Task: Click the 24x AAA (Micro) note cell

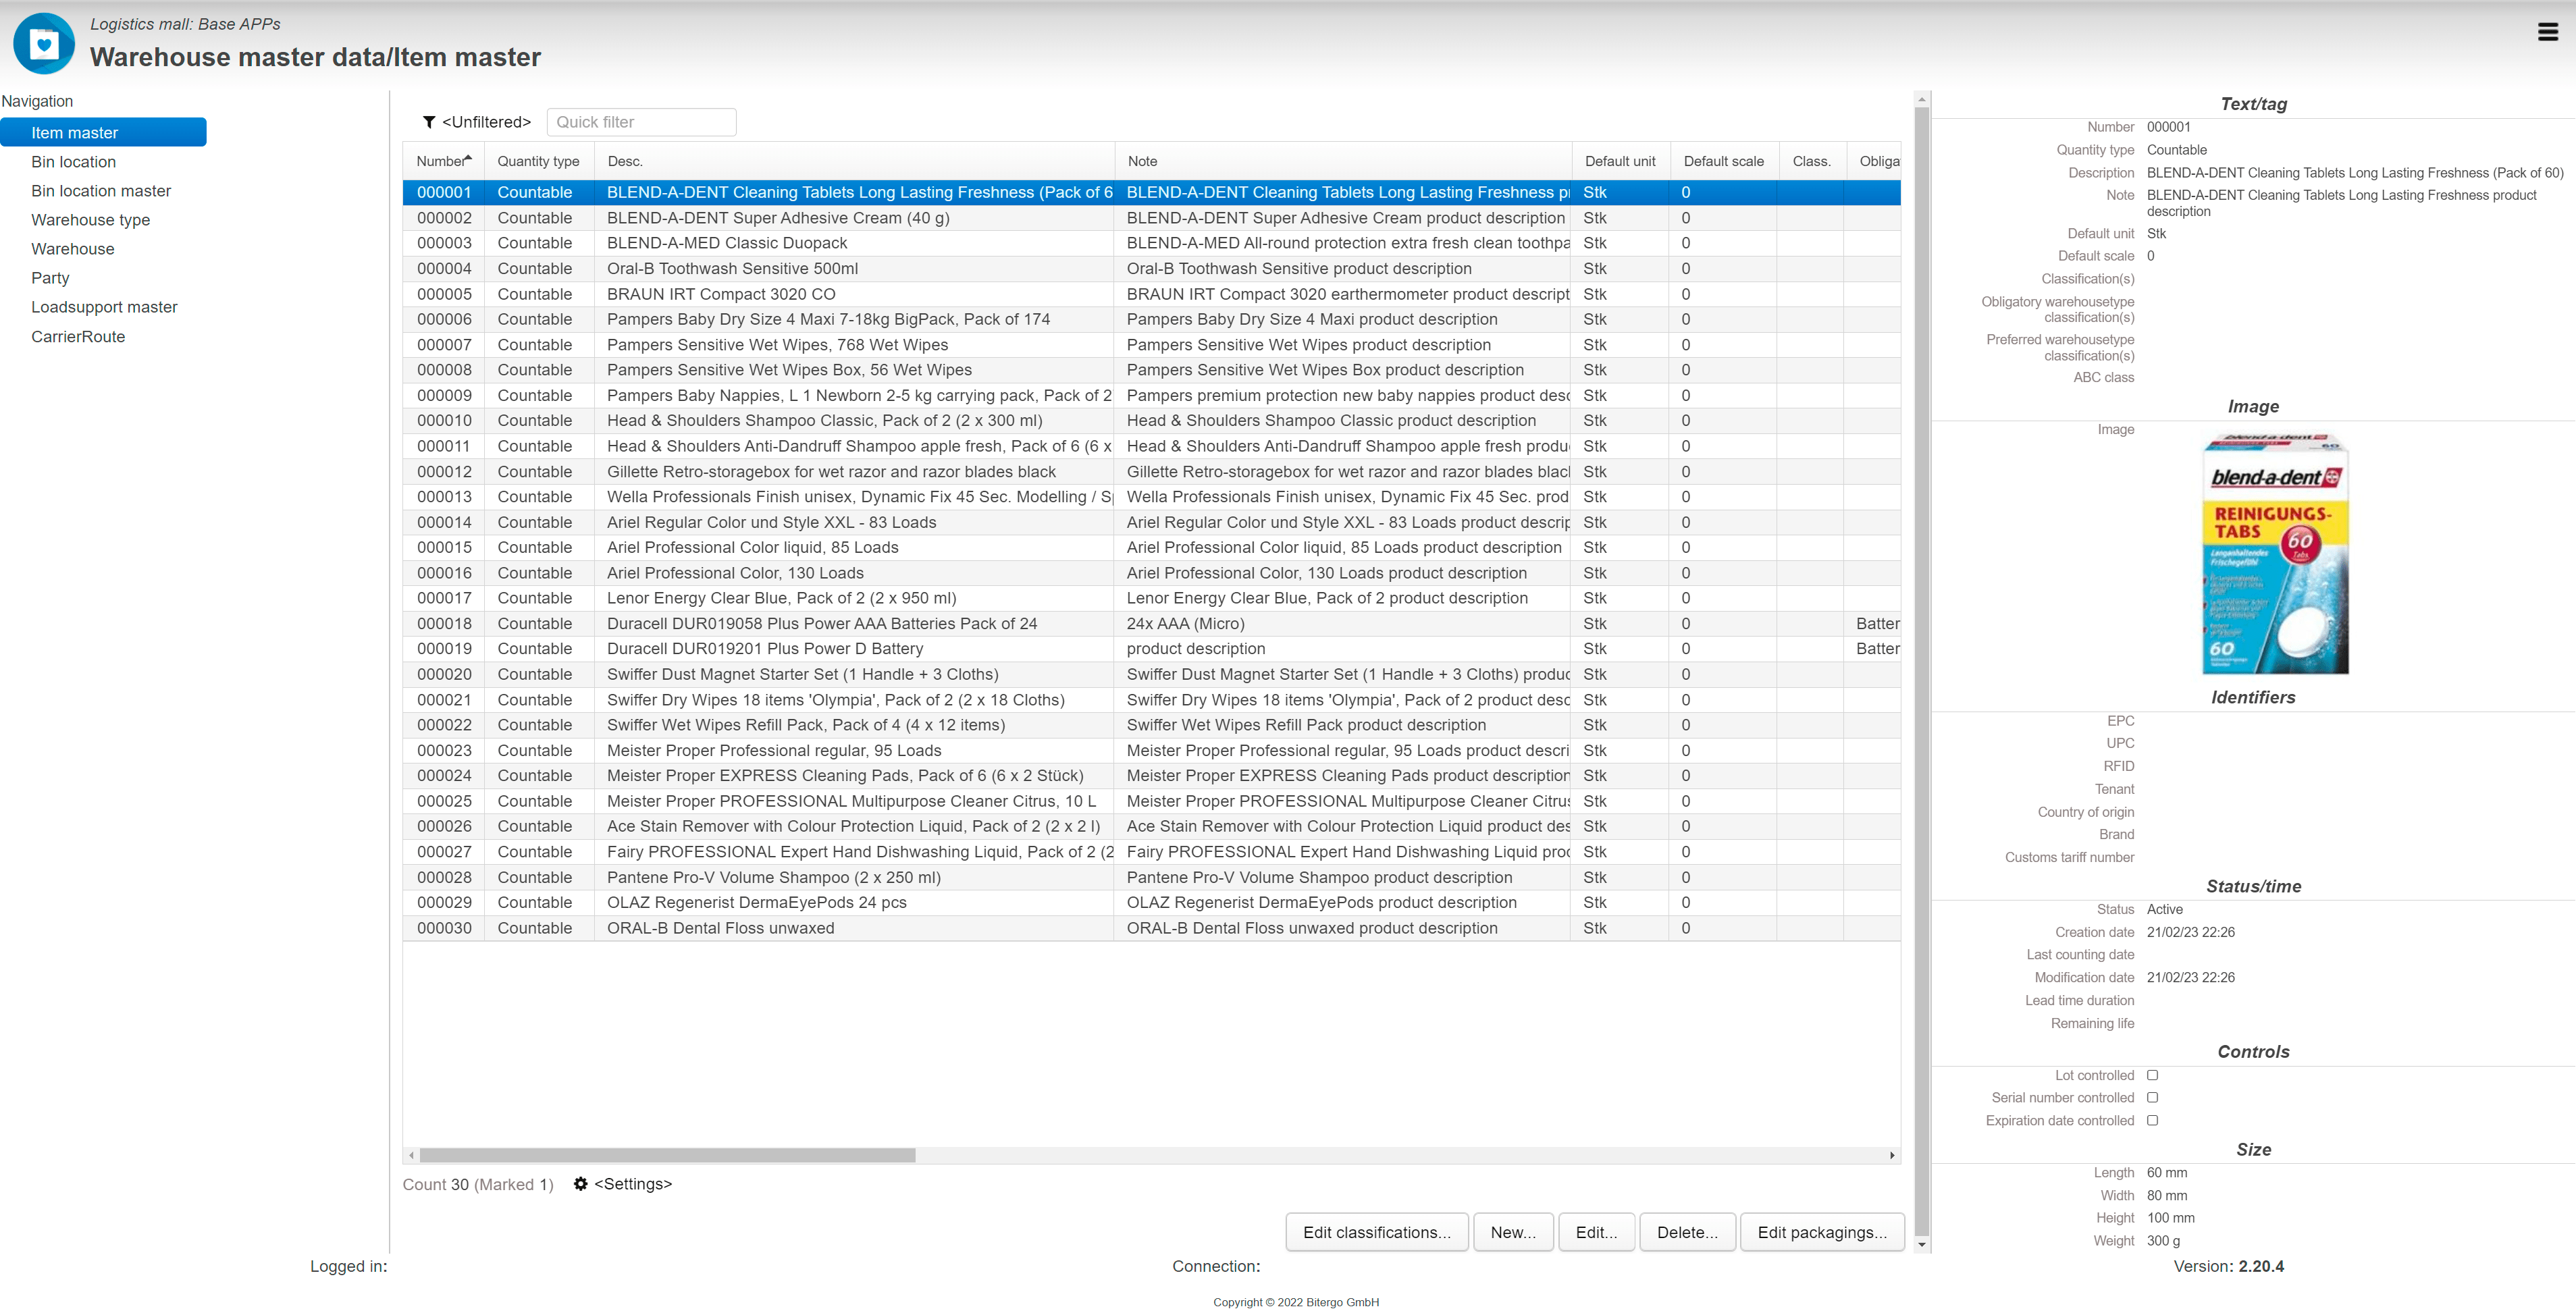Action: [x=1342, y=624]
